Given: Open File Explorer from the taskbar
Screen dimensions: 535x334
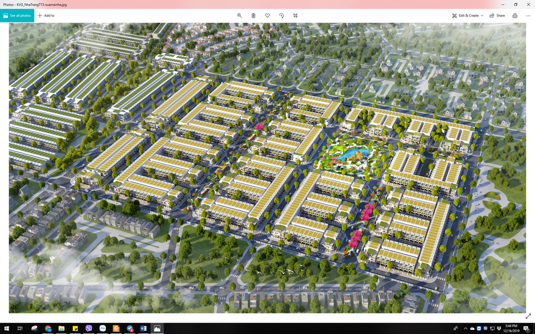Looking at the screenshot, I should pyautogui.click(x=61, y=328).
